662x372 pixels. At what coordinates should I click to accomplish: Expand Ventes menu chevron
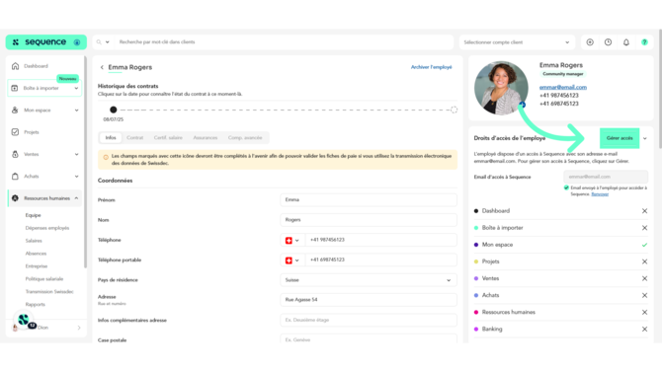pyautogui.click(x=76, y=154)
